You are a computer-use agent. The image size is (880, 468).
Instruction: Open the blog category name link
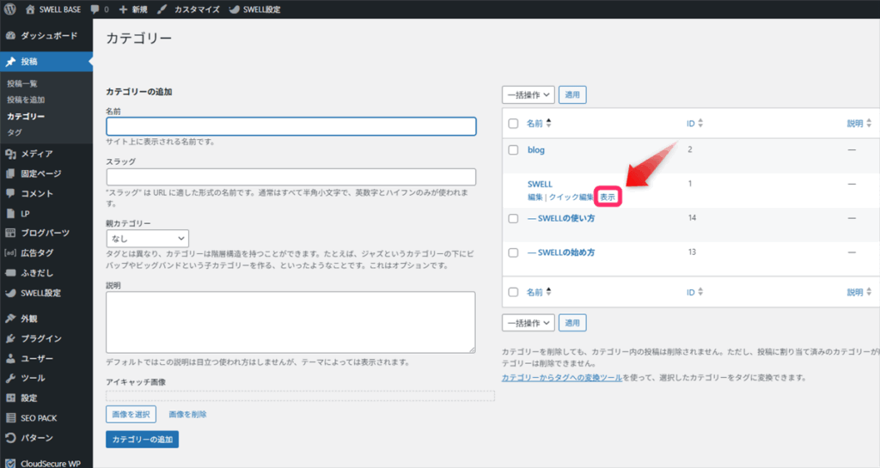[x=536, y=149]
